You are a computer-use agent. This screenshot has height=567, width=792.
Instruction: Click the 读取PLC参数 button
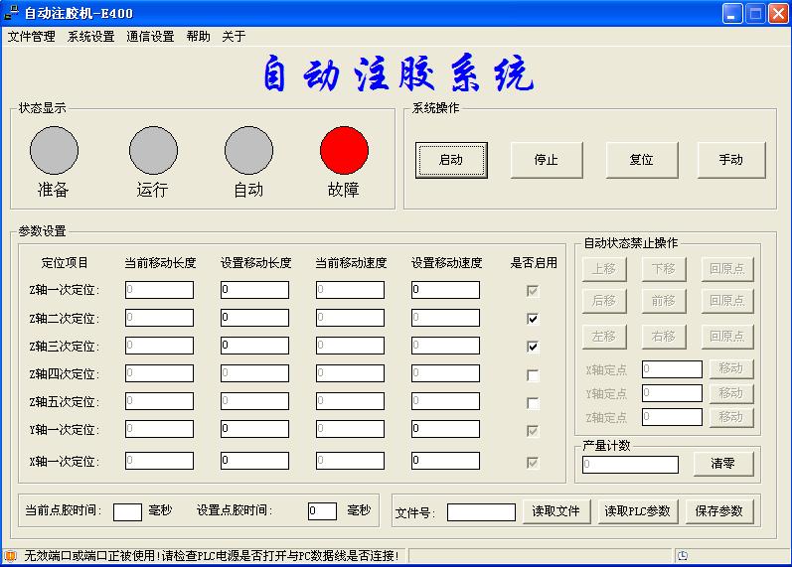coord(637,511)
